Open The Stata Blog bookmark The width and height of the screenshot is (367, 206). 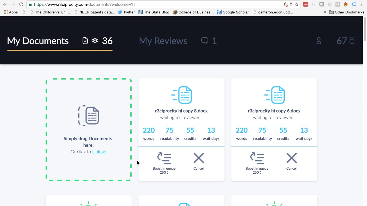(154, 12)
